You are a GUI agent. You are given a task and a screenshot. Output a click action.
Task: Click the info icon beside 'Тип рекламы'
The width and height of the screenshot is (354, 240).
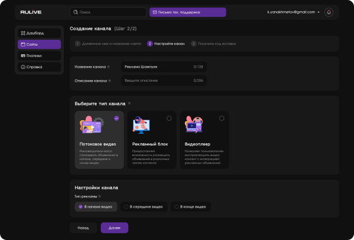99,196
